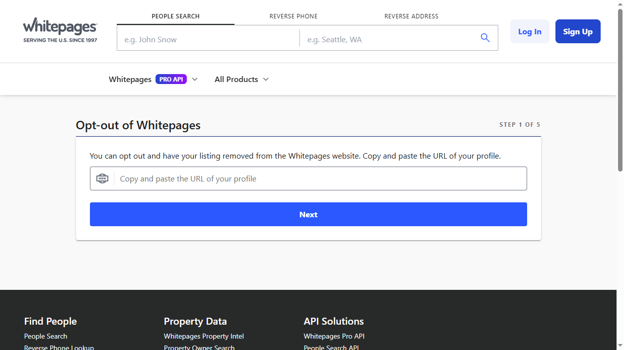Open the Whitepages Property Intel link

pyautogui.click(x=204, y=336)
